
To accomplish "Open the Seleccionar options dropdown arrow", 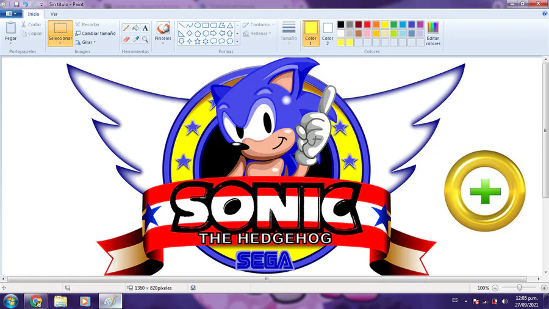I will click(x=60, y=43).
